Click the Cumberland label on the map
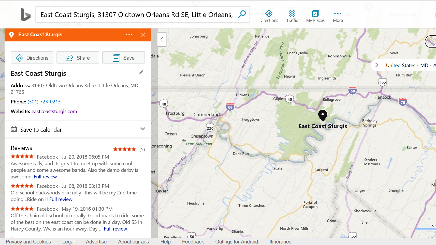This screenshot has width=436, height=245. click(x=206, y=115)
